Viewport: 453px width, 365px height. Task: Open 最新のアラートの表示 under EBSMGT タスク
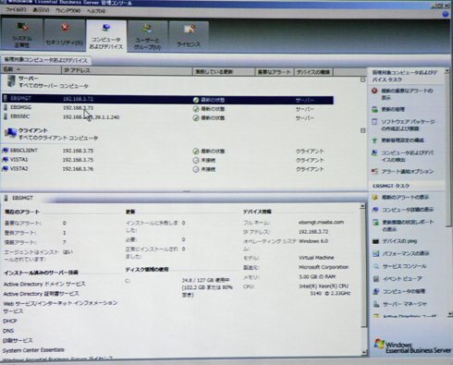click(x=401, y=197)
